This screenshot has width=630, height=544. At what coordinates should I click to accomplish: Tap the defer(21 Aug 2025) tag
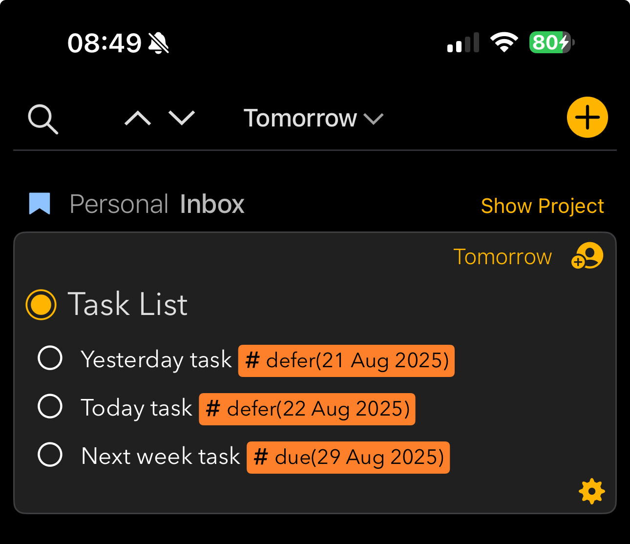pos(346,361)
